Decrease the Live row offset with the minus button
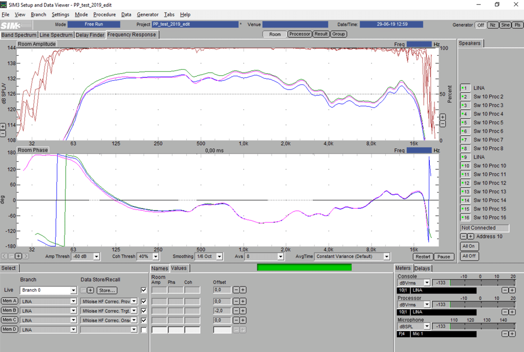524x352 pixels. [x=236, y=290]
